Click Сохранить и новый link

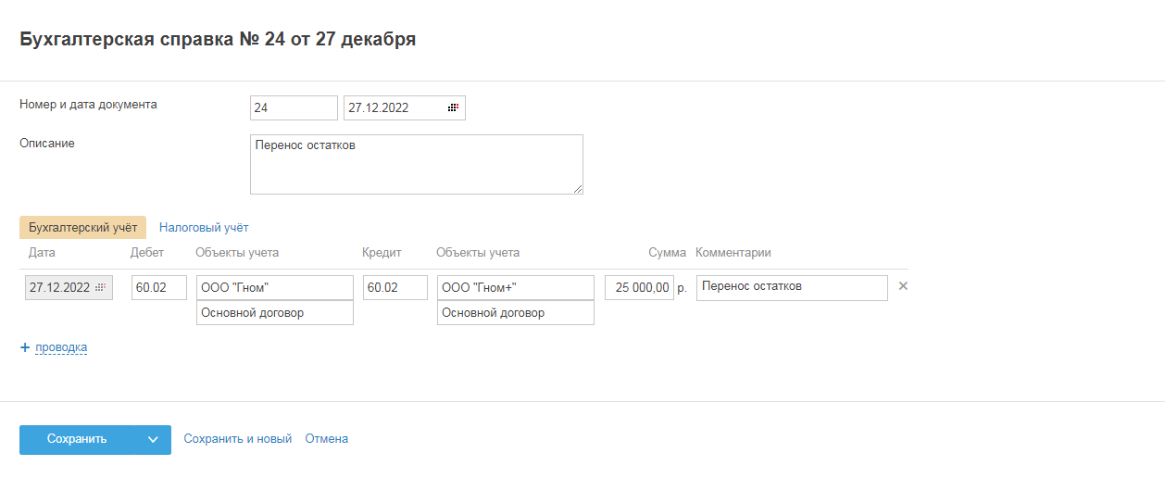(238, 439)
